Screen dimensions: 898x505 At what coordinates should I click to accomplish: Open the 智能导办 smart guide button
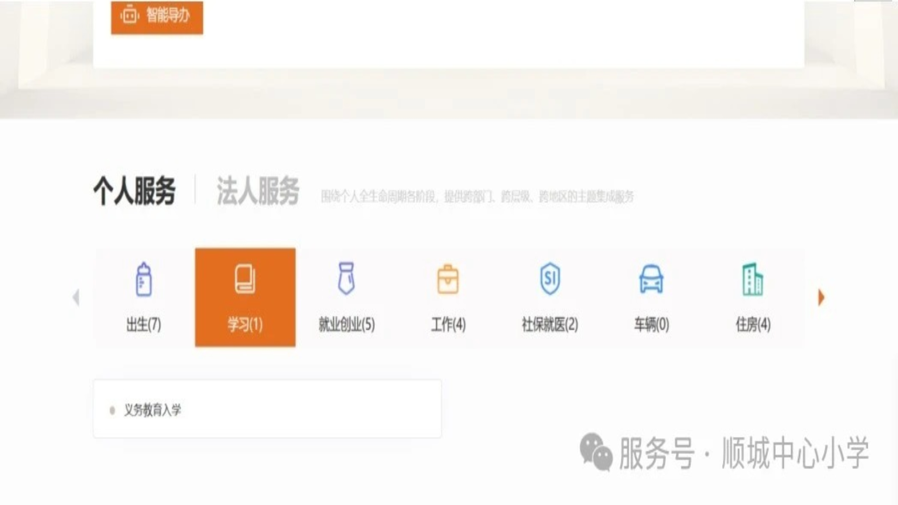click(157, 16)
